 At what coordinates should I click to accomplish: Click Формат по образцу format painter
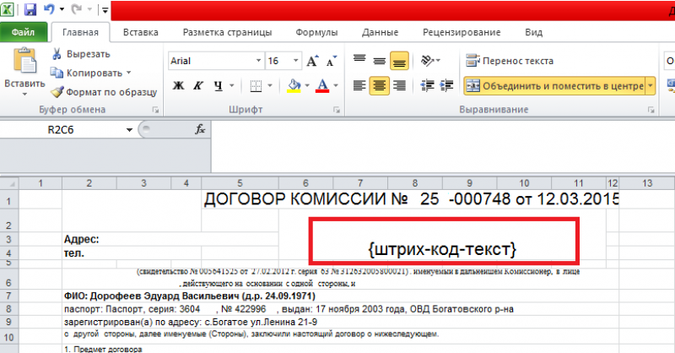point(104,92)
